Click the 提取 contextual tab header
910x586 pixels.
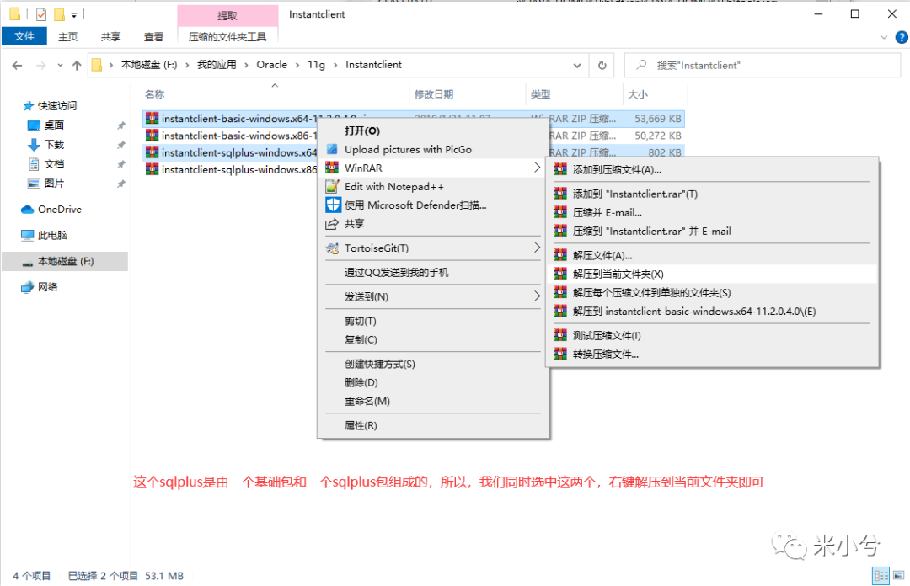[227, 16]
